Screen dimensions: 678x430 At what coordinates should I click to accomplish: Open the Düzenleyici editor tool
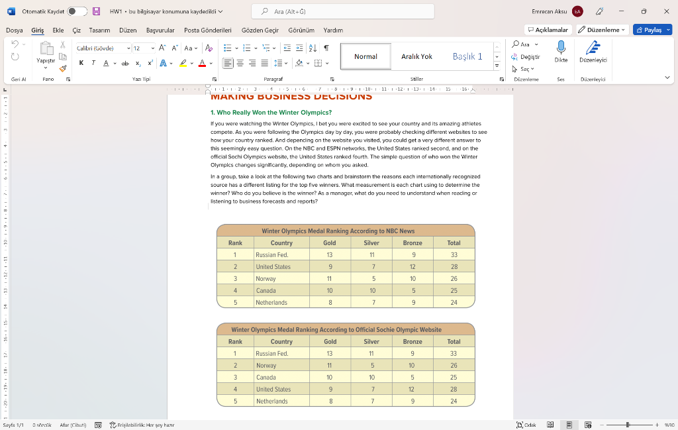[593, 50]
